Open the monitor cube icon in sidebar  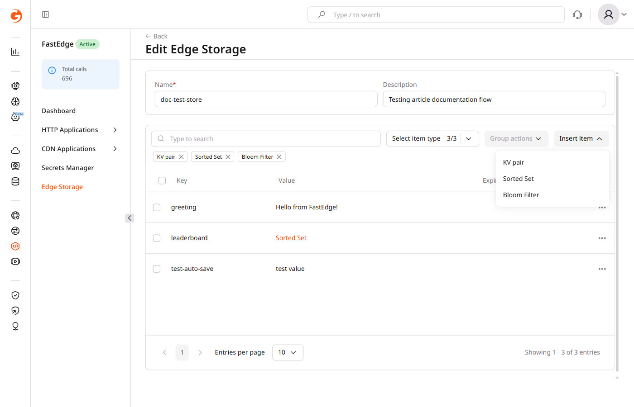coord(15,166)
